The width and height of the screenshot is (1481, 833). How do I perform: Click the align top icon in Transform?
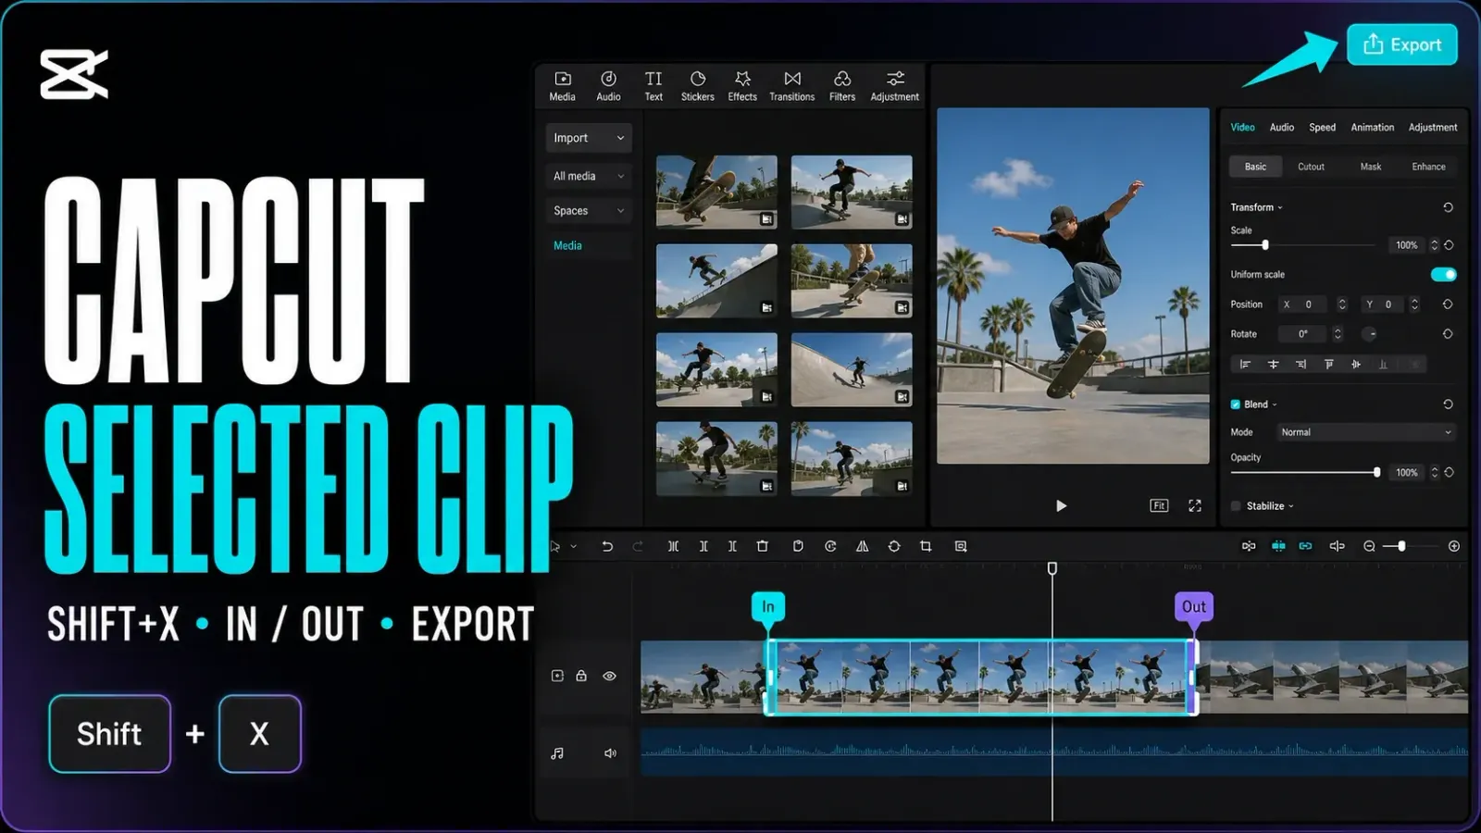[x=1328, y=365]
